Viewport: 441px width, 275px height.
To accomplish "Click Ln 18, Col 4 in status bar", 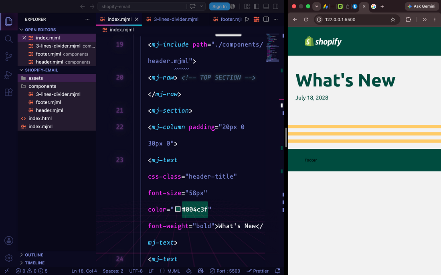I will coord(84,271).
